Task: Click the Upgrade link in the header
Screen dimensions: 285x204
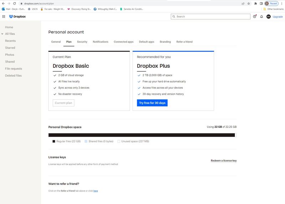Action: [x=278, y=17]
